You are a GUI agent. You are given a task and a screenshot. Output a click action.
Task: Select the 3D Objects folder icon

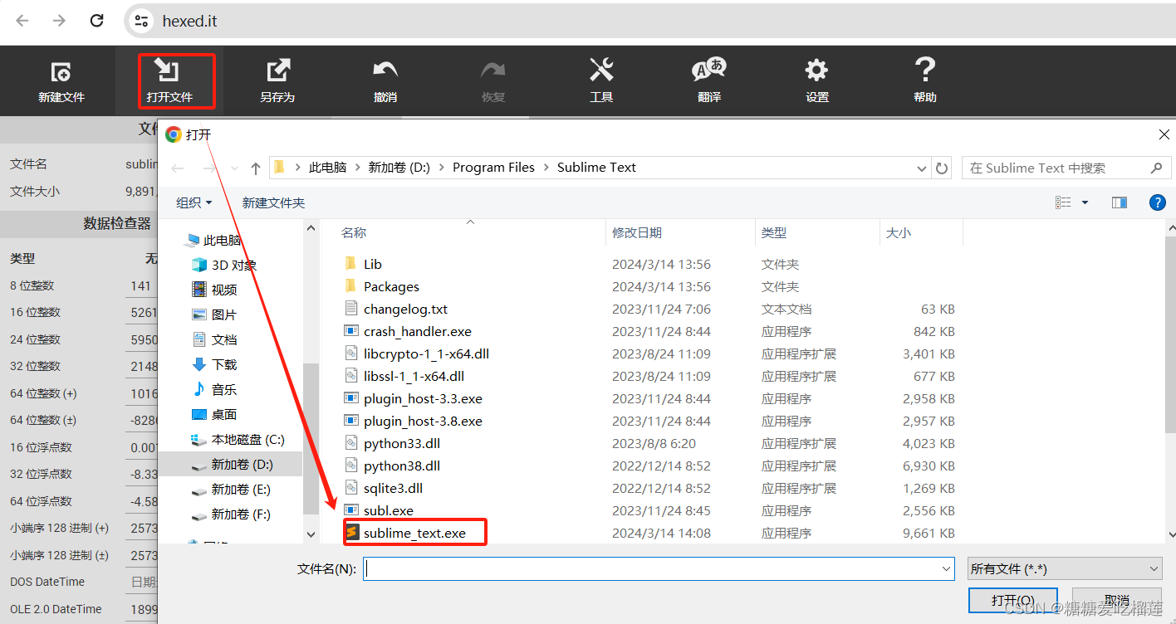coord(198,265)
